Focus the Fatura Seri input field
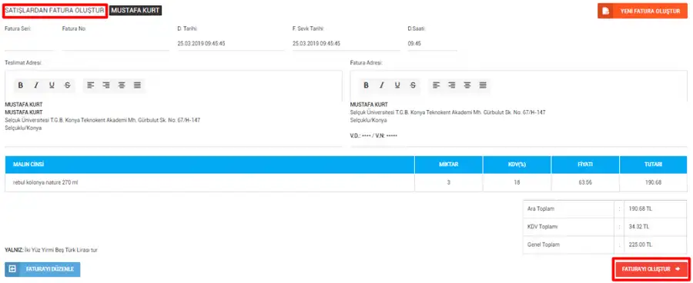 pyautogui.click(x=29, y=44)
